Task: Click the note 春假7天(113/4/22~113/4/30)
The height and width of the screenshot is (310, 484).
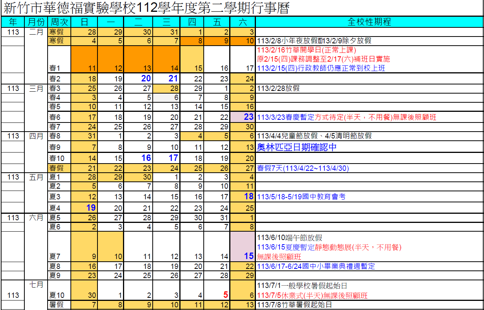Action: [303, 168]
